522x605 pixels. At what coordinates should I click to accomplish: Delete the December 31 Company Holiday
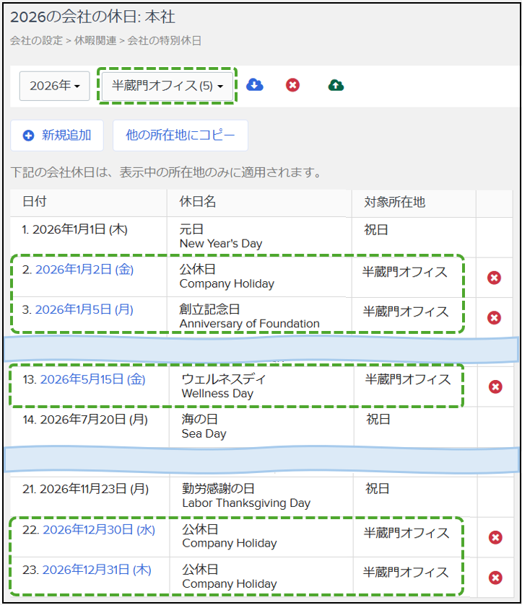click(495, 577)
